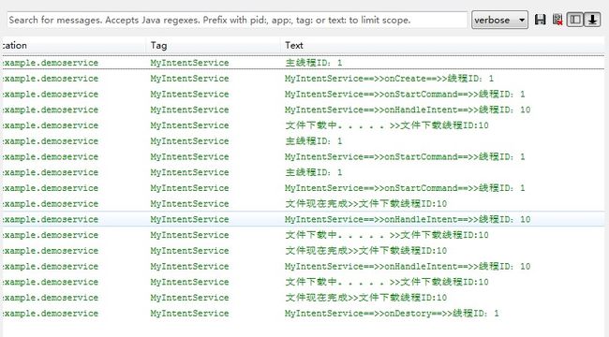Select the topmost dashed-outlined 主线程ID row
The width and height of the screenshot is (609, 337).
(303, 63)
